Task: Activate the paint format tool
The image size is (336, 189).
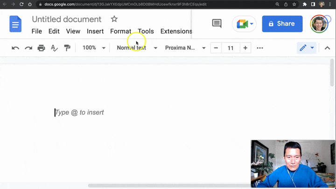Action: [x=67, y=48]
